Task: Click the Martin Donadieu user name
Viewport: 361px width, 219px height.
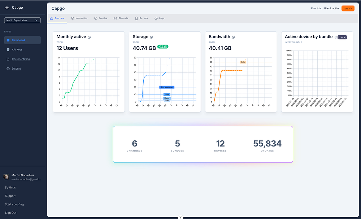Action: [x=22, y=175]
